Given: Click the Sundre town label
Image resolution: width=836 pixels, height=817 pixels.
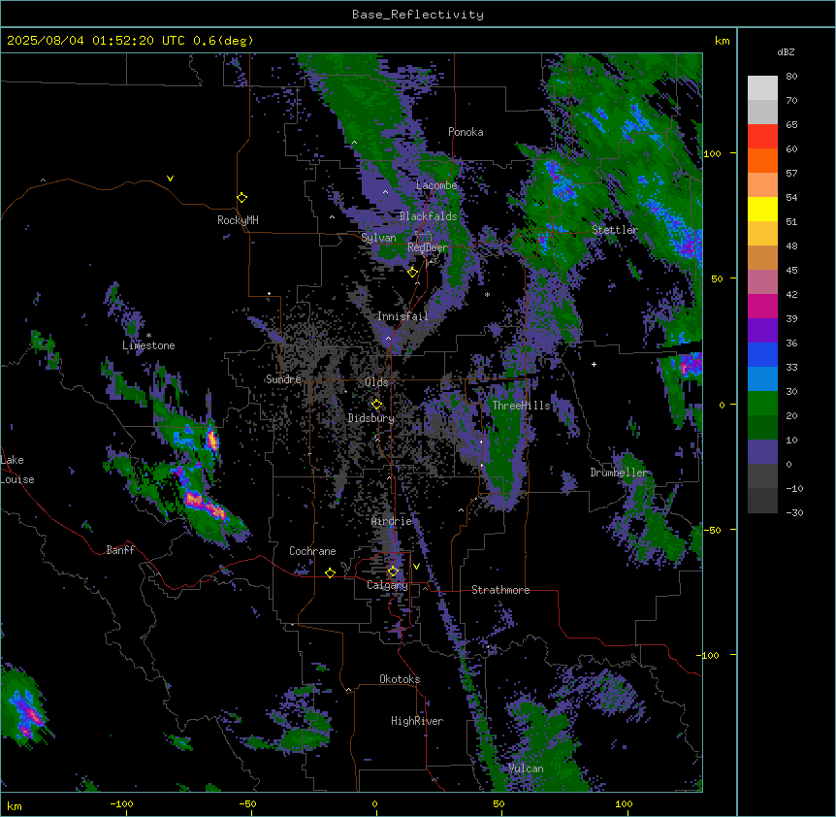Looking at the screenshot, I should coord(283,379).
